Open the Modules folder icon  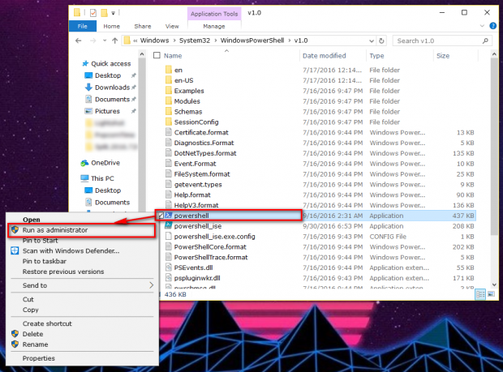point(168,100)
